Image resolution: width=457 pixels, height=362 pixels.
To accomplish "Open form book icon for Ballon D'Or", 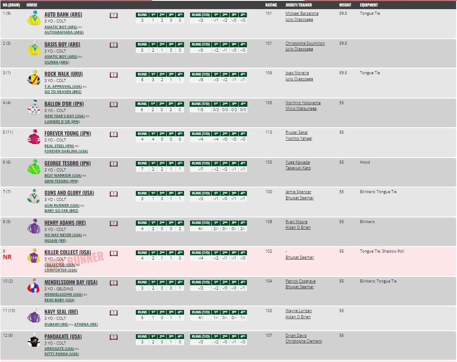I will click(114, 105).
